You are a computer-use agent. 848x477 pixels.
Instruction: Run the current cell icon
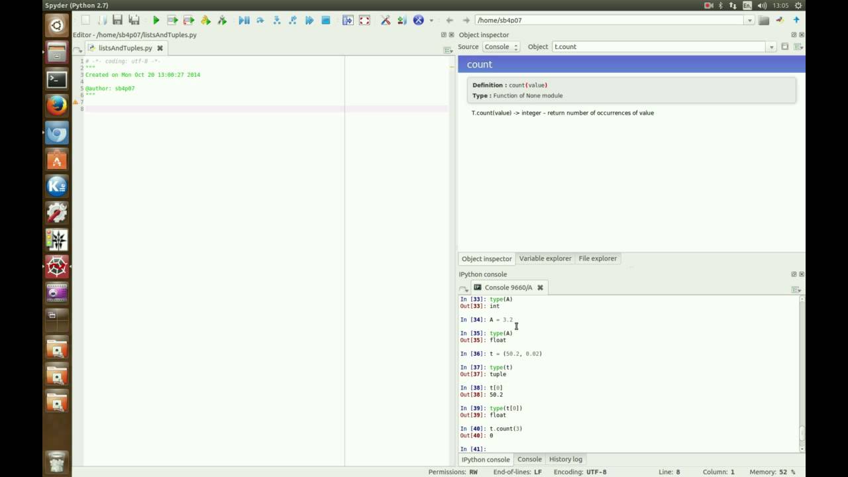click(173, 21)
